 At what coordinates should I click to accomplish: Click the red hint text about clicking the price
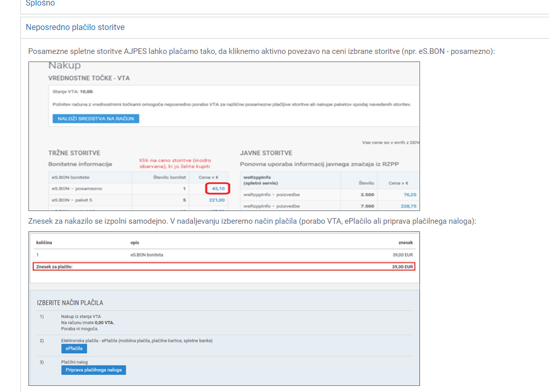click(175, 163)
